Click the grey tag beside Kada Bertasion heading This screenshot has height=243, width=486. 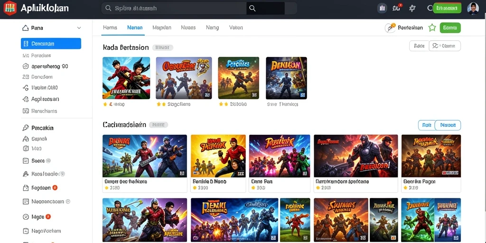pos(162,47)
